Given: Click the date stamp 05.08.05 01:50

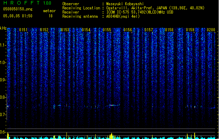Looking at the screenshot, I should click(18, 16).
